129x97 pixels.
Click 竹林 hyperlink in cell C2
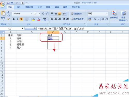pyautogui.click(x=50, y=38)
